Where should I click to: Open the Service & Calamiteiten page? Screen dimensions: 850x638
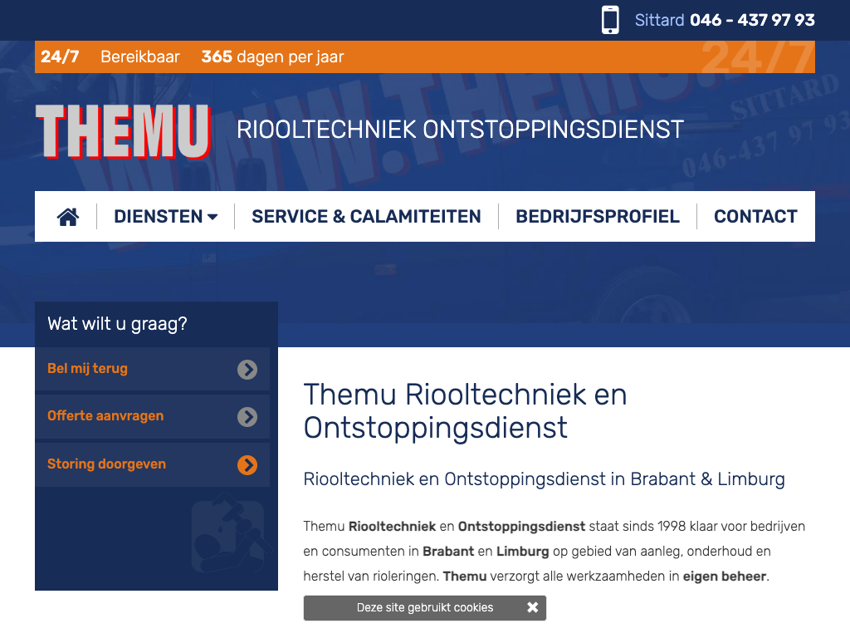pyautogui.click(x=366, y=217)
